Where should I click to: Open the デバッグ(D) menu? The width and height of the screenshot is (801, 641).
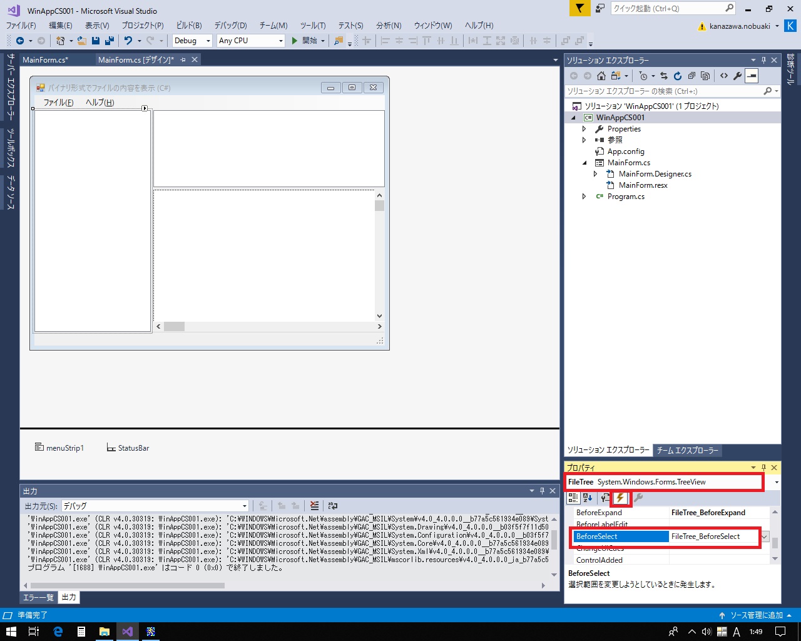click(x=230, y=25)
